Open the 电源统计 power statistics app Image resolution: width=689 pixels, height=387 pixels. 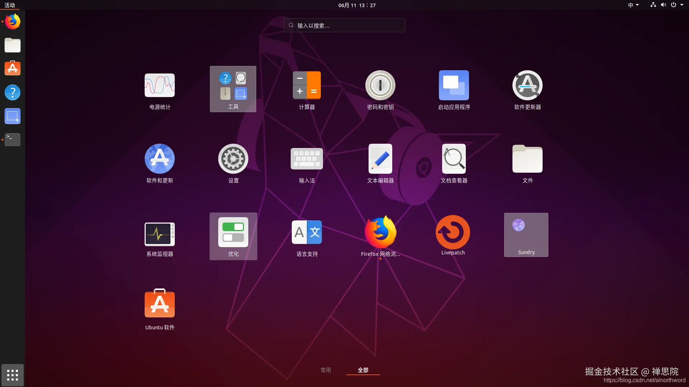160,86
